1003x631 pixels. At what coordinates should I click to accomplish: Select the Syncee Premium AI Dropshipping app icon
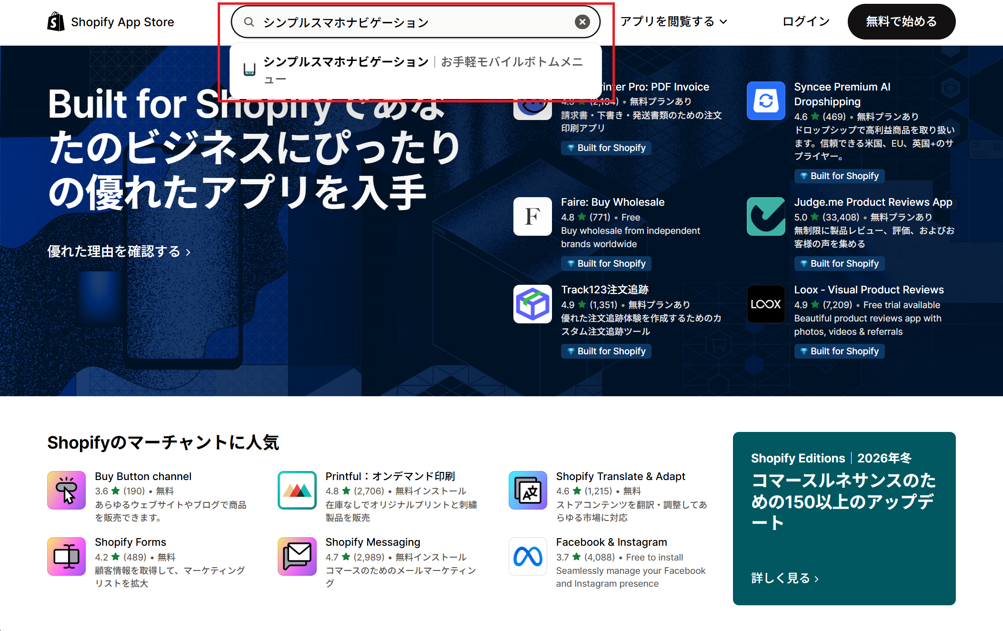point(765,100)
